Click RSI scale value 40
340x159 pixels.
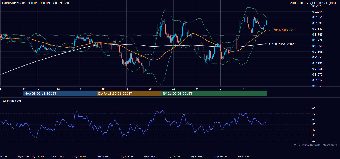tap(314, 130)
